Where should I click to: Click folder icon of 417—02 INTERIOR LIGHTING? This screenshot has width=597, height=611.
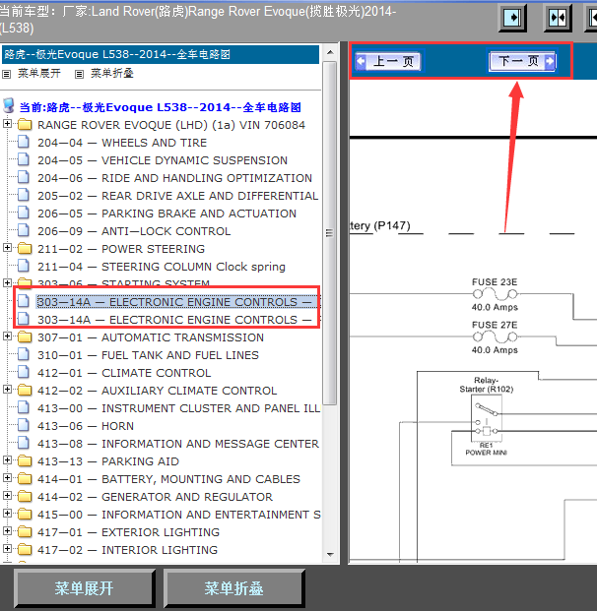(x=25, y=549)
